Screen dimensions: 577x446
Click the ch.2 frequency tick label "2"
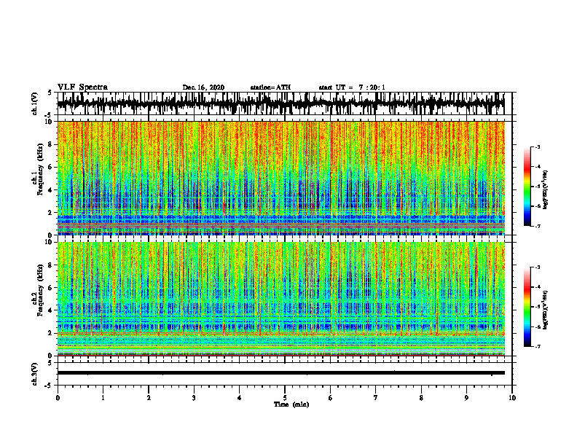click(x=51, y=333)
